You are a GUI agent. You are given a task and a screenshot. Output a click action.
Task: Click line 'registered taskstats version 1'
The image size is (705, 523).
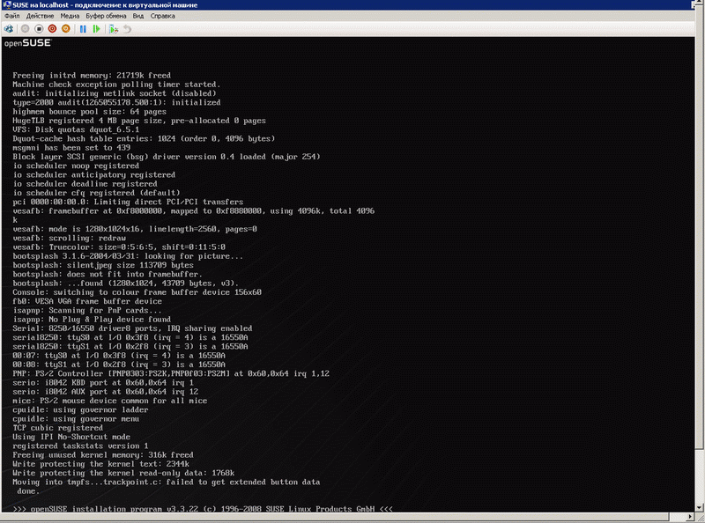80,446
